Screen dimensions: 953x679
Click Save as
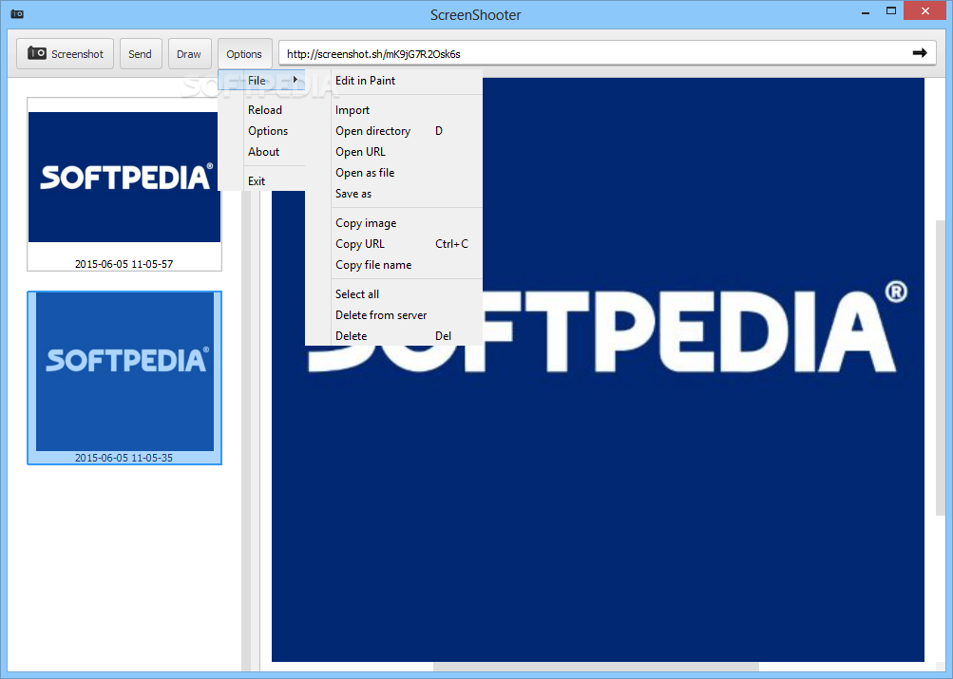point(394,194)
